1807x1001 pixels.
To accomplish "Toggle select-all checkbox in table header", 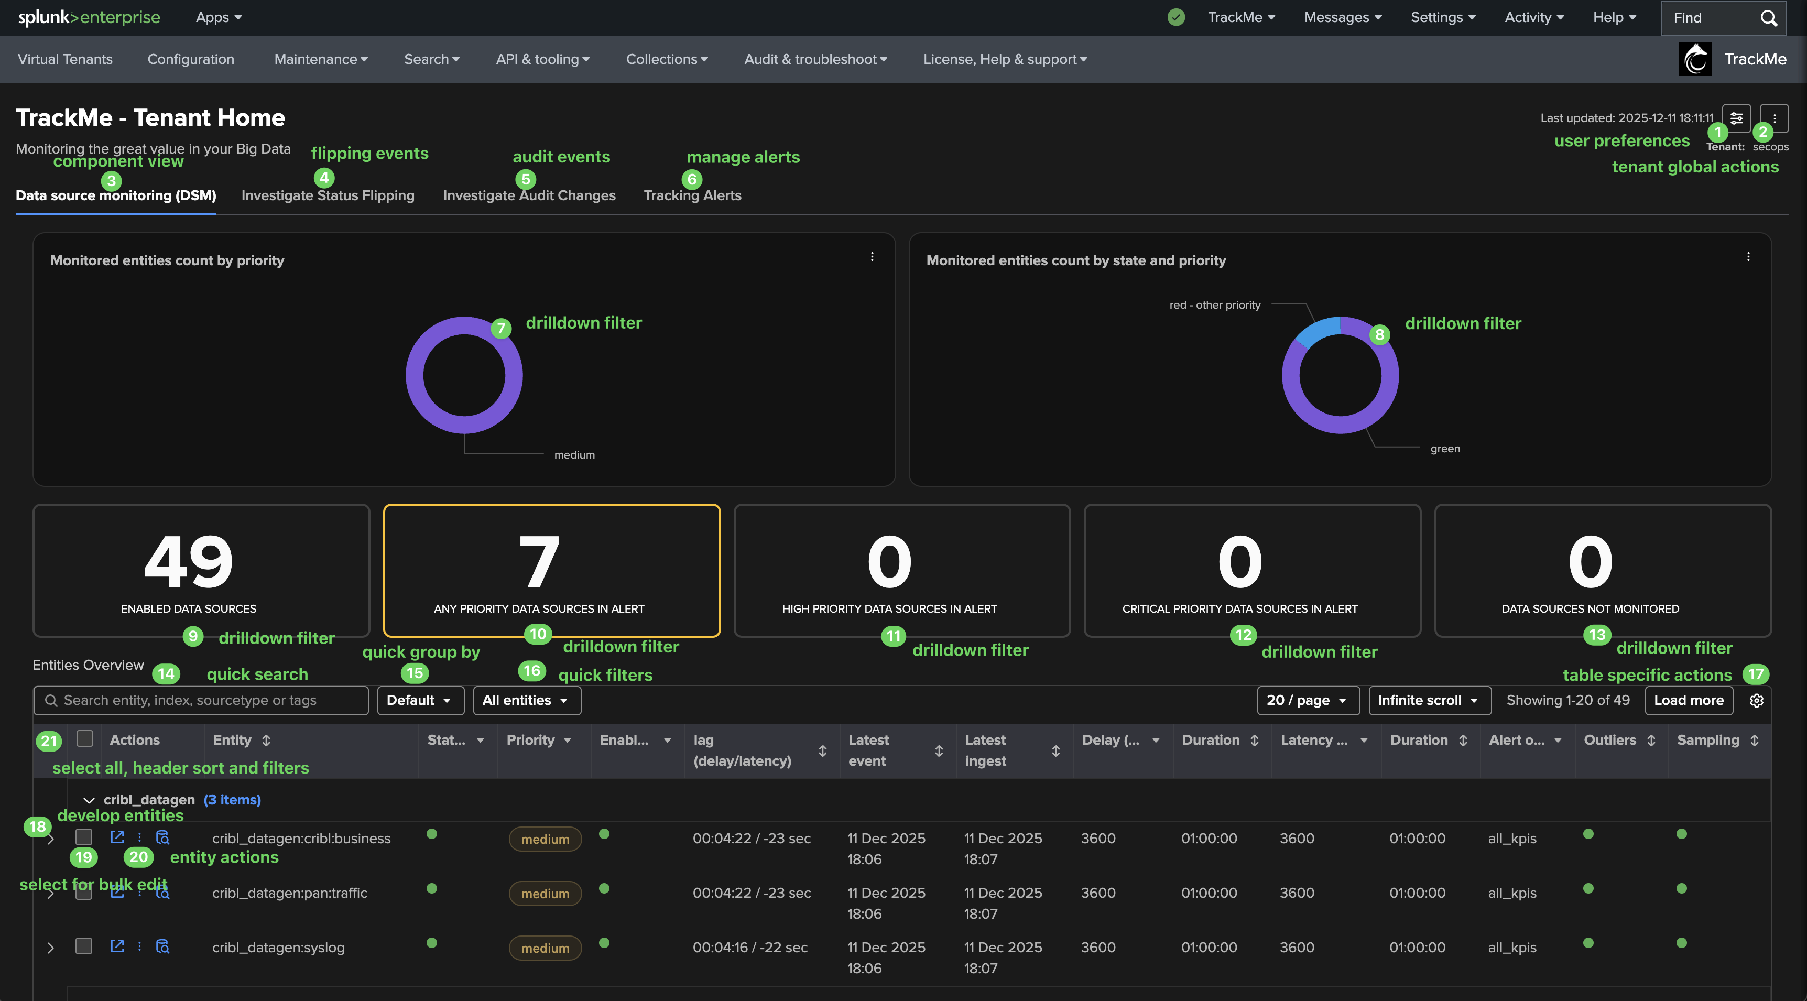I will (85, 738).
